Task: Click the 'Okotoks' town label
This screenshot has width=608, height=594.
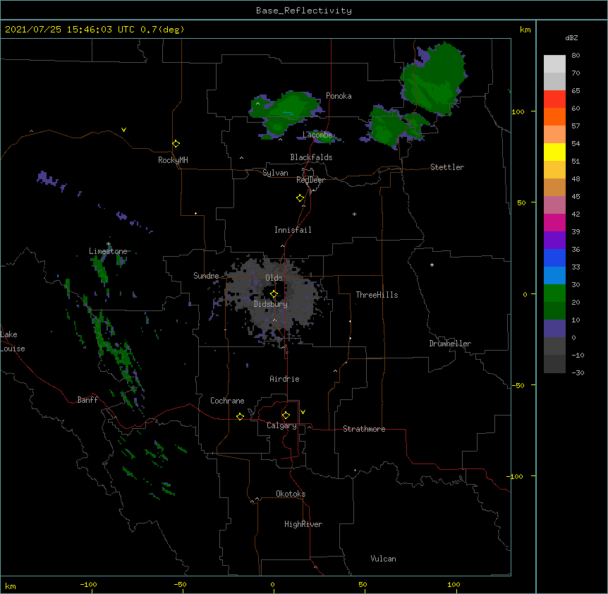Action: point(291,494)
